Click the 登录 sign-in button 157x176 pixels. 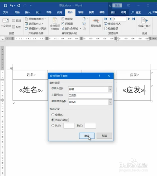pyautogui.click(x=117, y=6)
